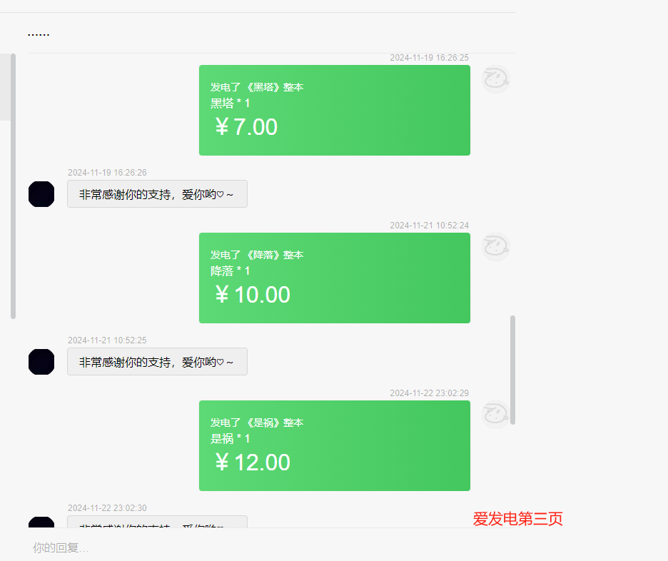Click the ¥10.00 amount text
Viewport: 668px width, 561px height.
point(253,295)
